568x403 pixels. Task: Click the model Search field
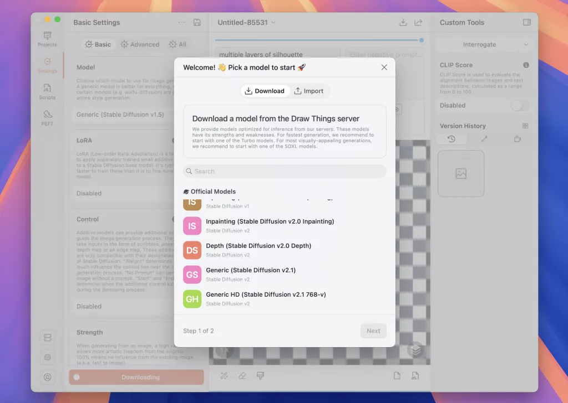click(x=285, y=171)
